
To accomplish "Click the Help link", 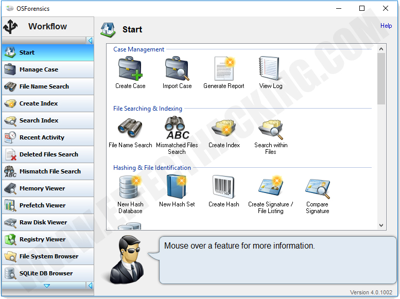I will pos(386,26).
